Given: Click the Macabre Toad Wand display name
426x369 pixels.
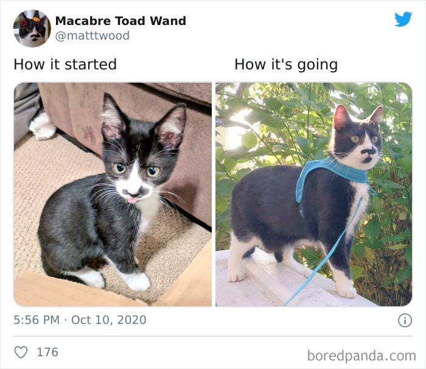Looking at the screenshot, I should pyautogui.click(x=120, y=21).
